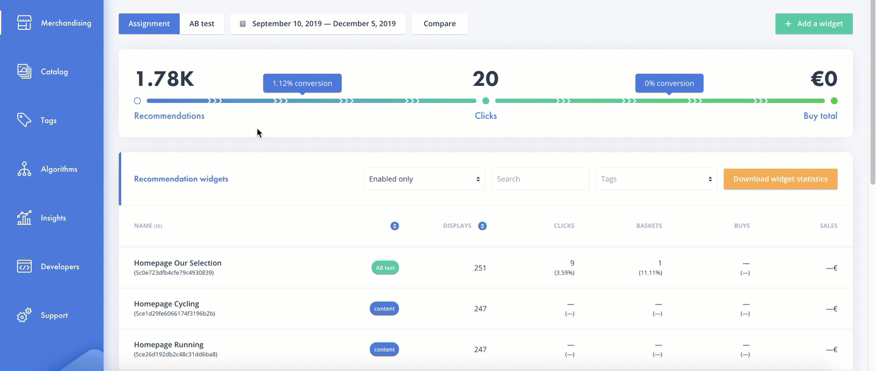Click the content badge on Homepage Cycling
Image resolution: width=876 pixels, height=371 pixels.
[x=384, y=309]
